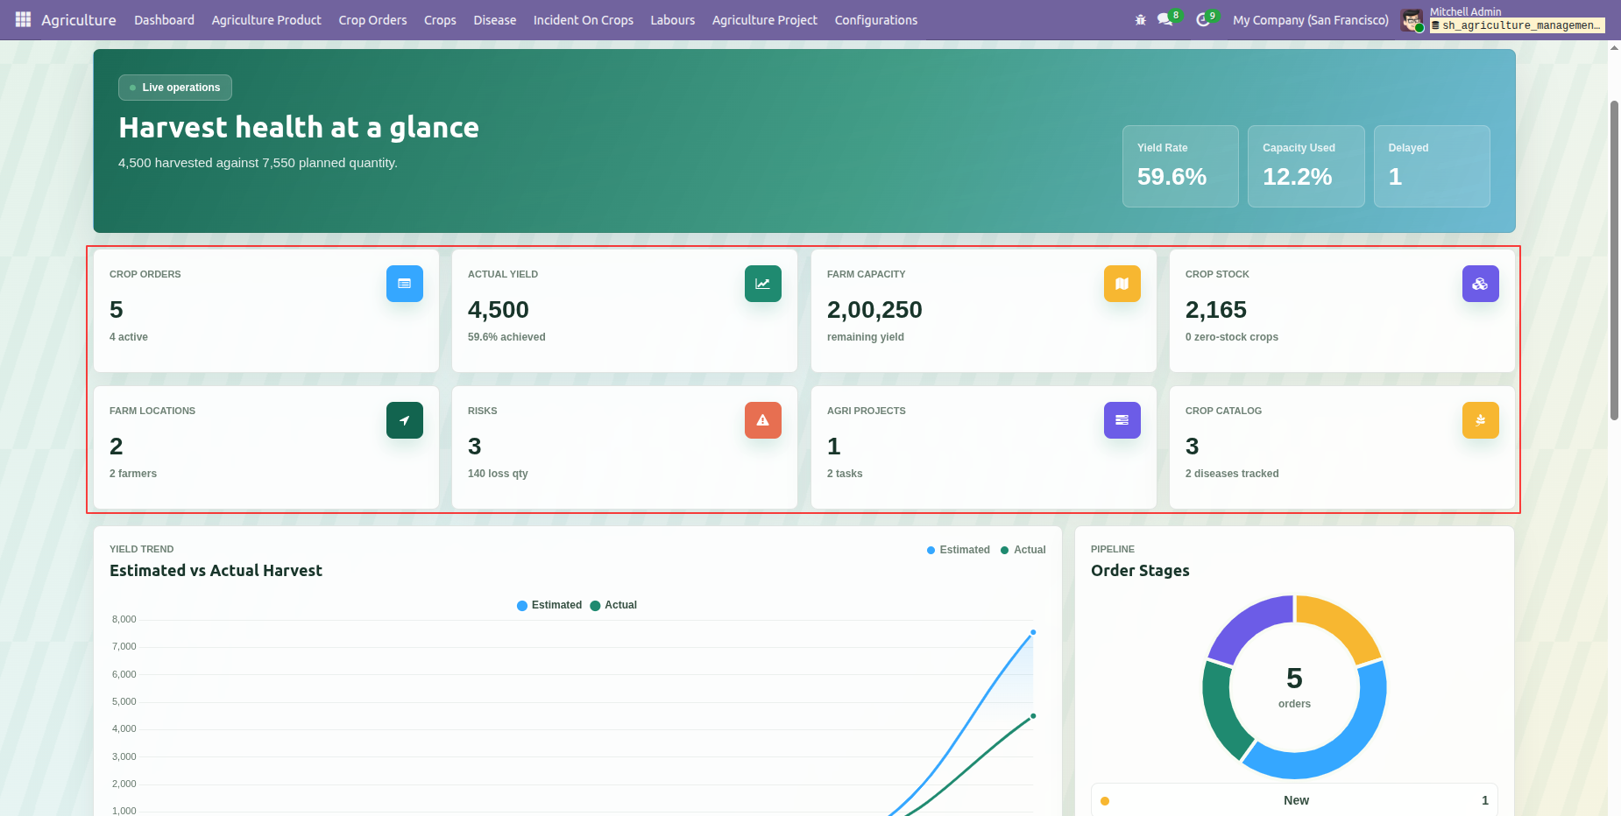This screenshot has width=1621, height=816.
Task: Open the Crop Catalog card
Action: [1342, 447]
